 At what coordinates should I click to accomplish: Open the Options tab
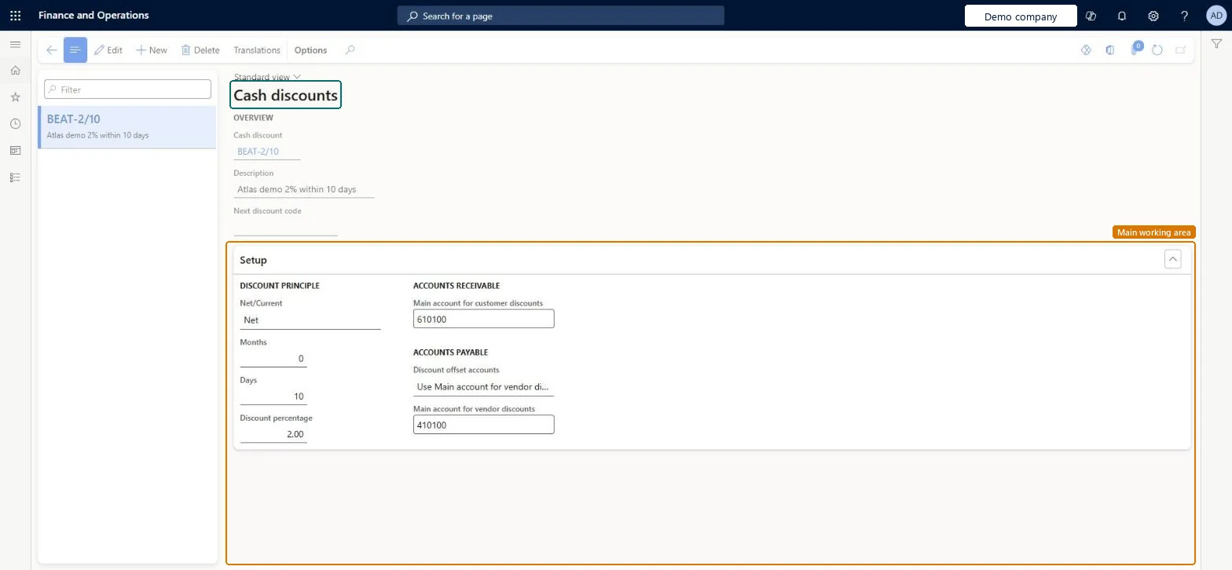pyautogui.click(x=310, y=50)
